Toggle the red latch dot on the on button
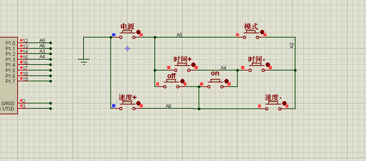366x161 pixels. [x=226, y=81]
